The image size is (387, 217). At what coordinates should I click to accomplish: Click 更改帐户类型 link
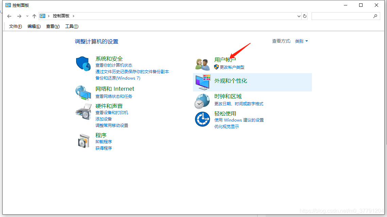[232, 67]
